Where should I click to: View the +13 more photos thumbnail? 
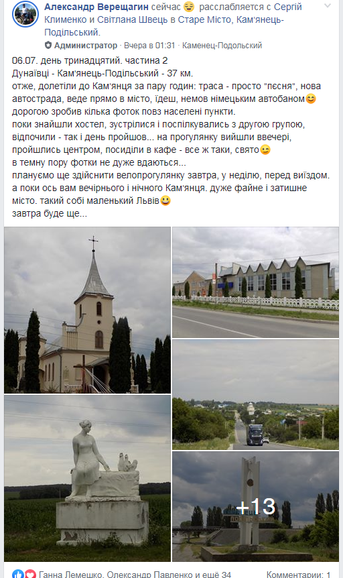[255, 506]
